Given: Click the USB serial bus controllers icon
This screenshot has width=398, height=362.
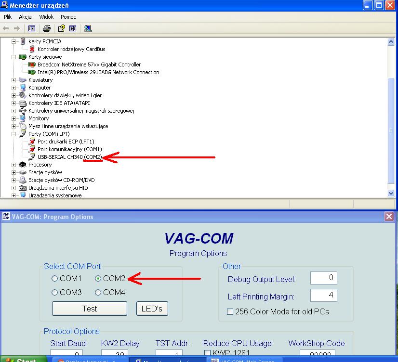Looking at the screenshot, I should point(23,111).
